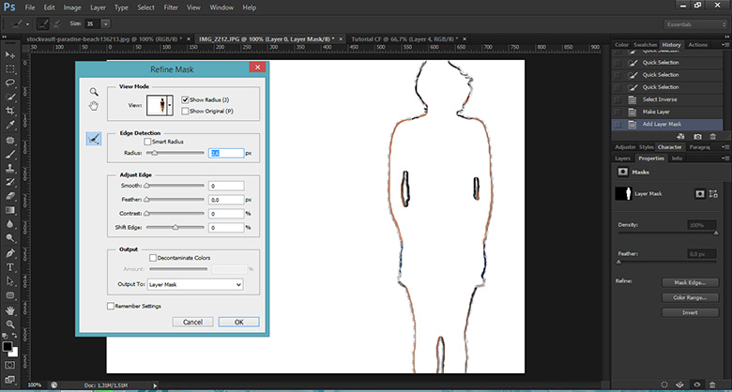Select the Zoom tool in Refine Mask
Image resolution: width=732 pixels, height=392 pixels.
pos(94,91)
